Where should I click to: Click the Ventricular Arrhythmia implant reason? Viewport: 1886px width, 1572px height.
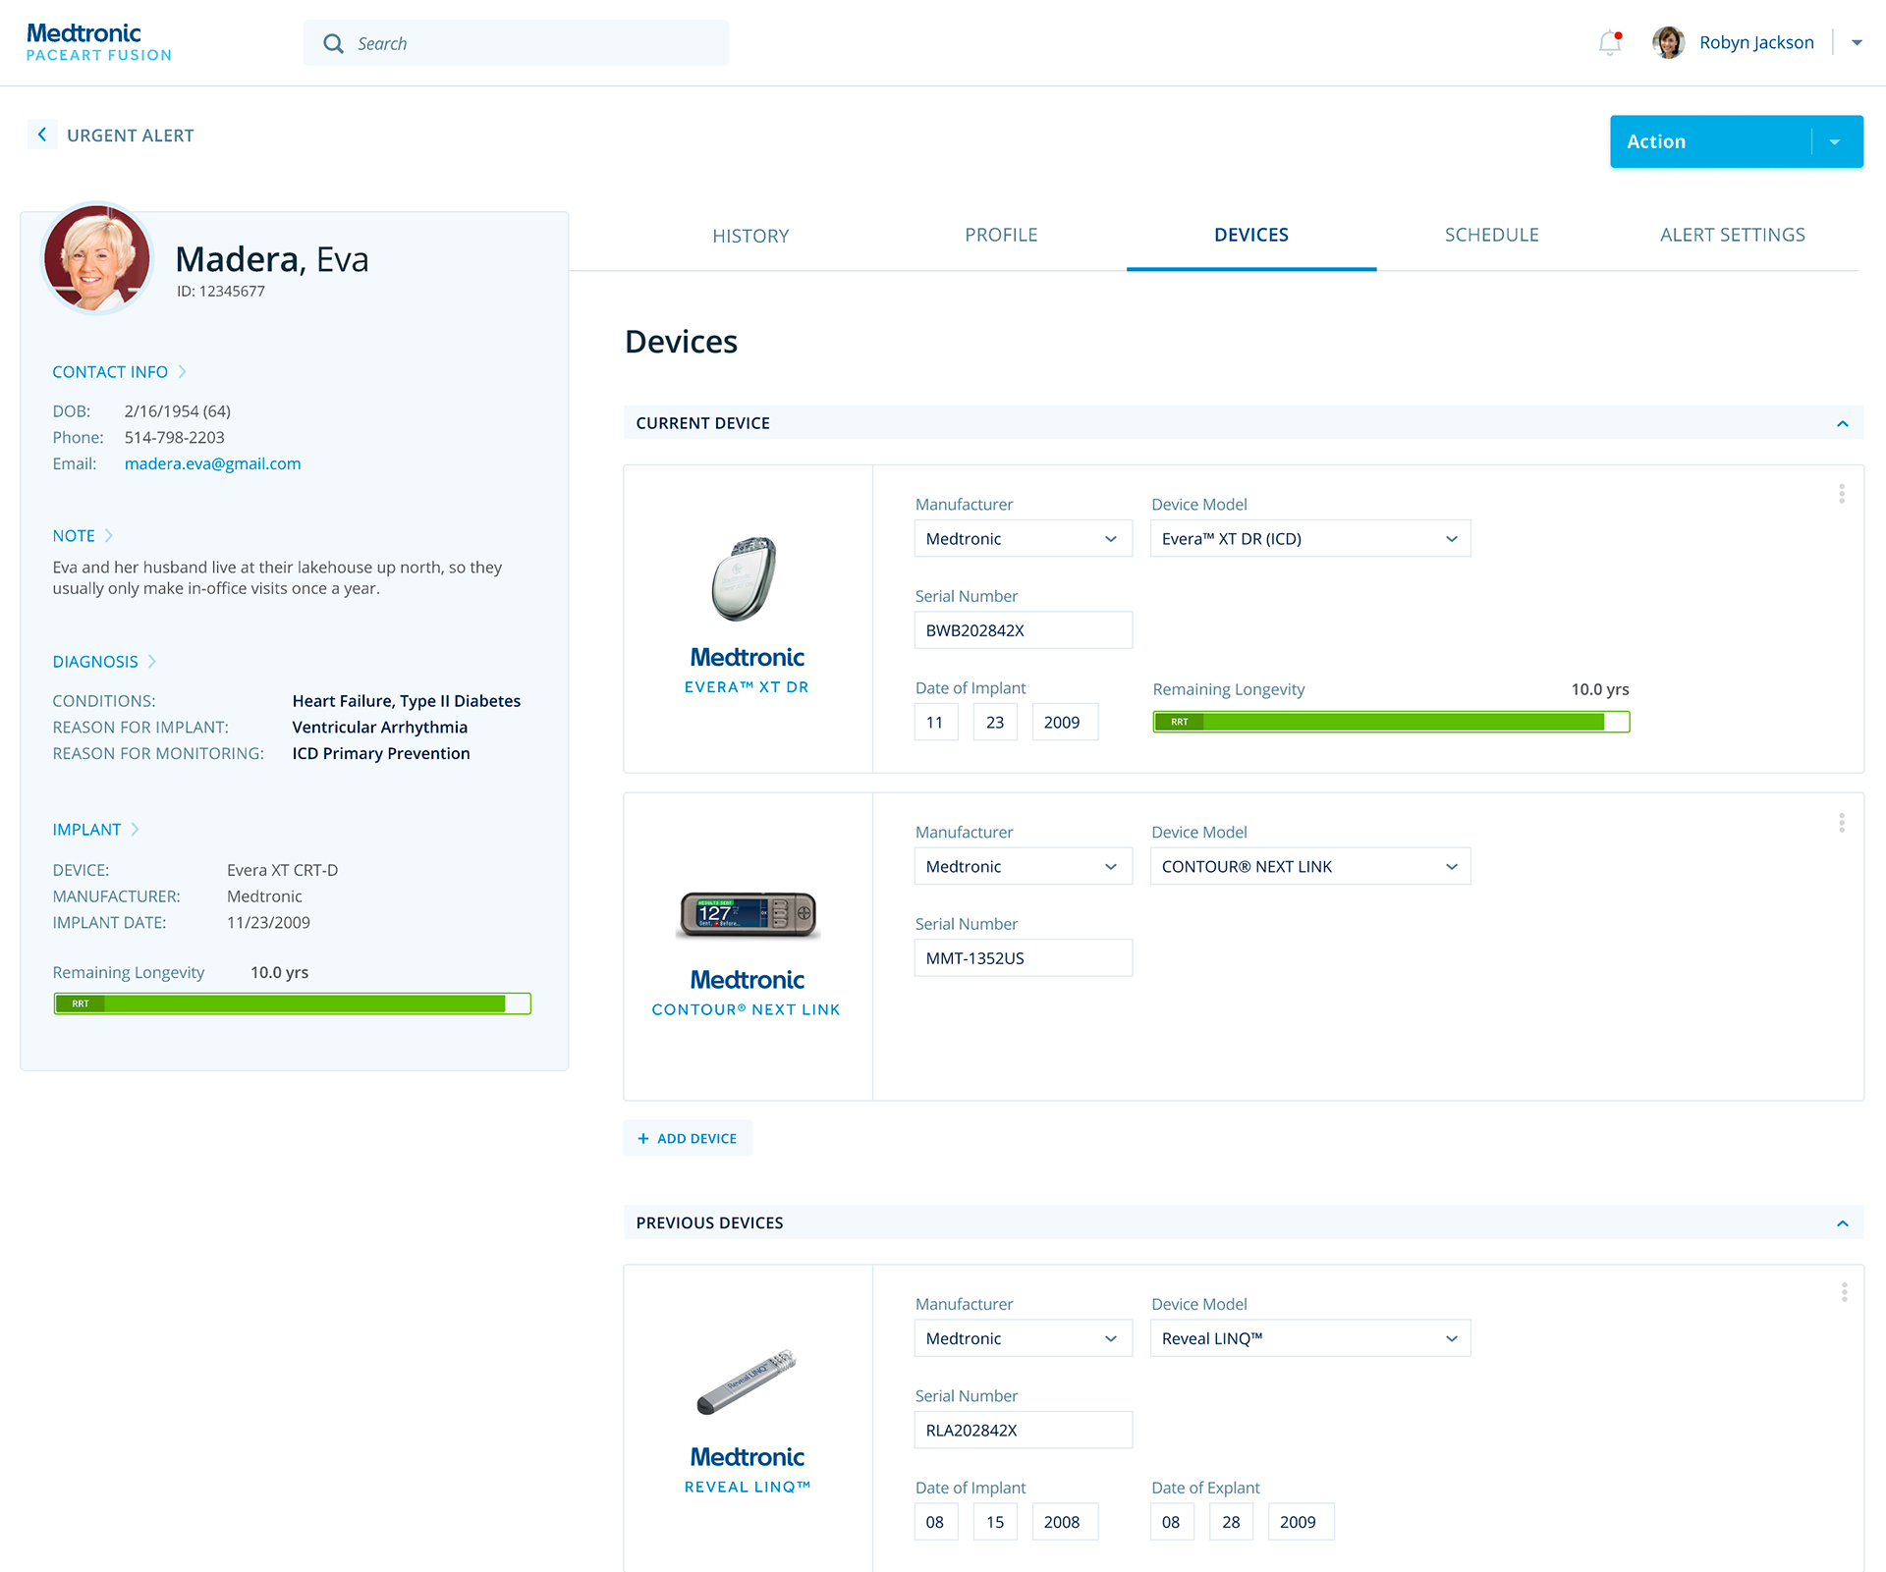click(379, 728)
